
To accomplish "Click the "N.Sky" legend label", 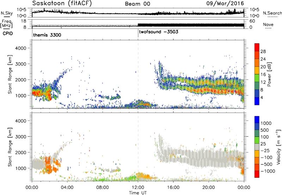I will (x=7, y=13).
